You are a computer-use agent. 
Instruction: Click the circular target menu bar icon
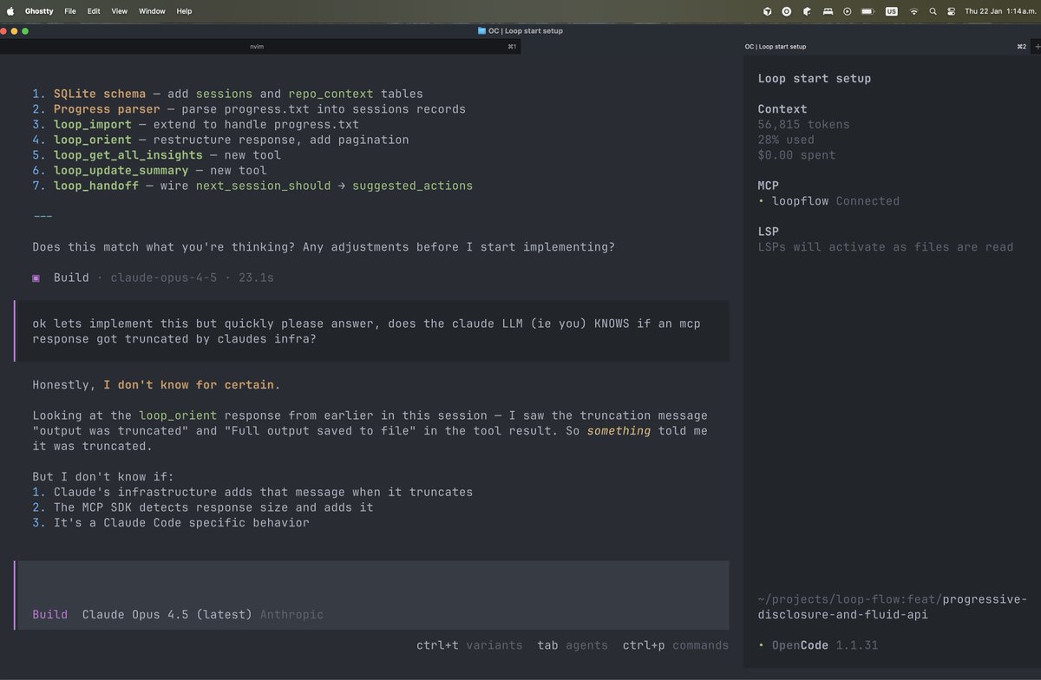[787, 11]
